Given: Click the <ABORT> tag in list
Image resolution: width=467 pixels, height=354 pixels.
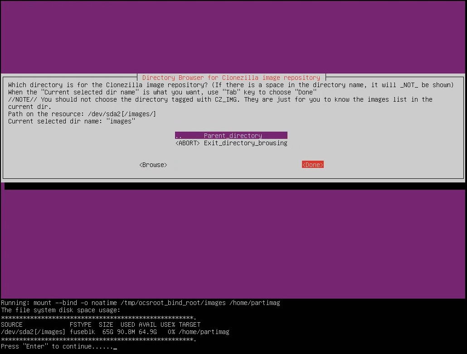Looking at the screenshot, I should pyautogui.click(x=187, y=143).
